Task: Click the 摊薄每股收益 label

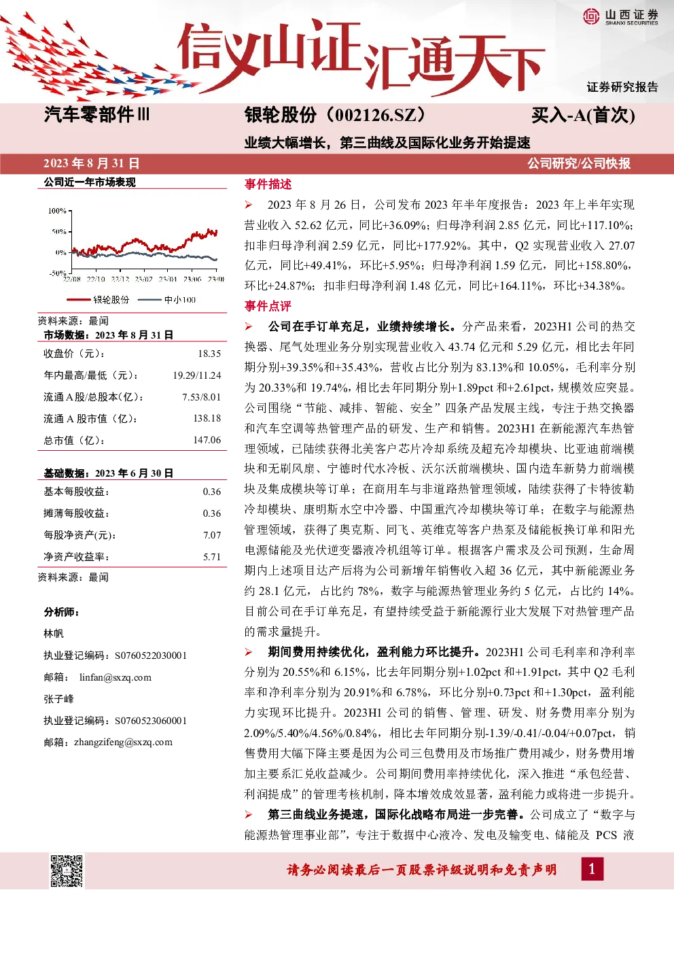Action: coord(77,513)
